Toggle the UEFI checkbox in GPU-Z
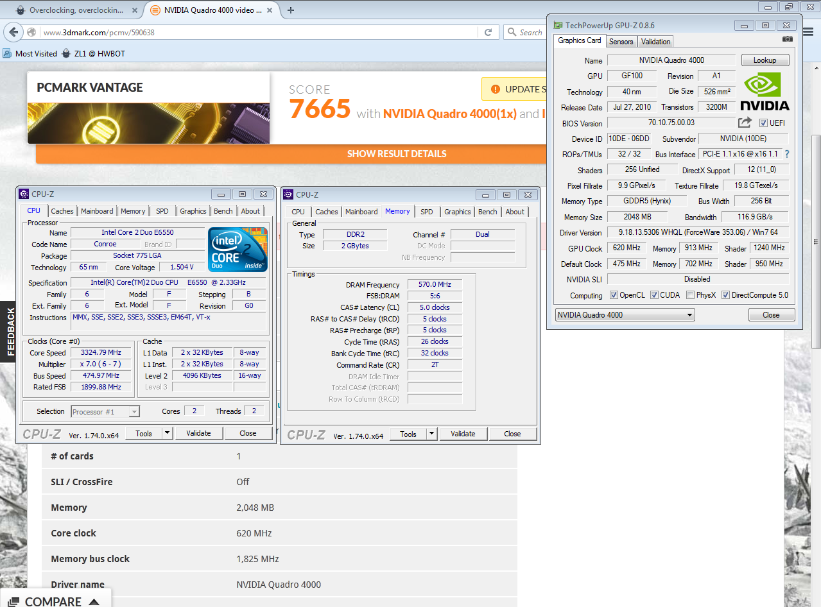This screenshot has height=607, width=821. pyautogui.click(x=763, y=123)
